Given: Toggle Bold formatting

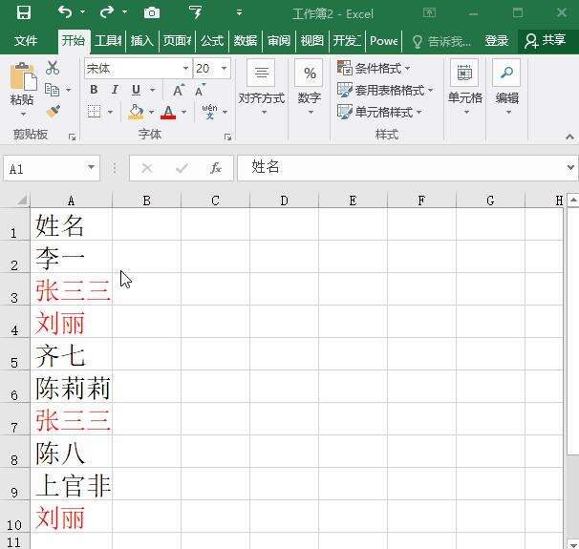Looking at the screenshot, I should 94,90.
